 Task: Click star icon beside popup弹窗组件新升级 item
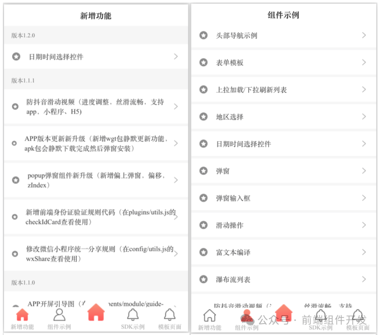(16, 180)
